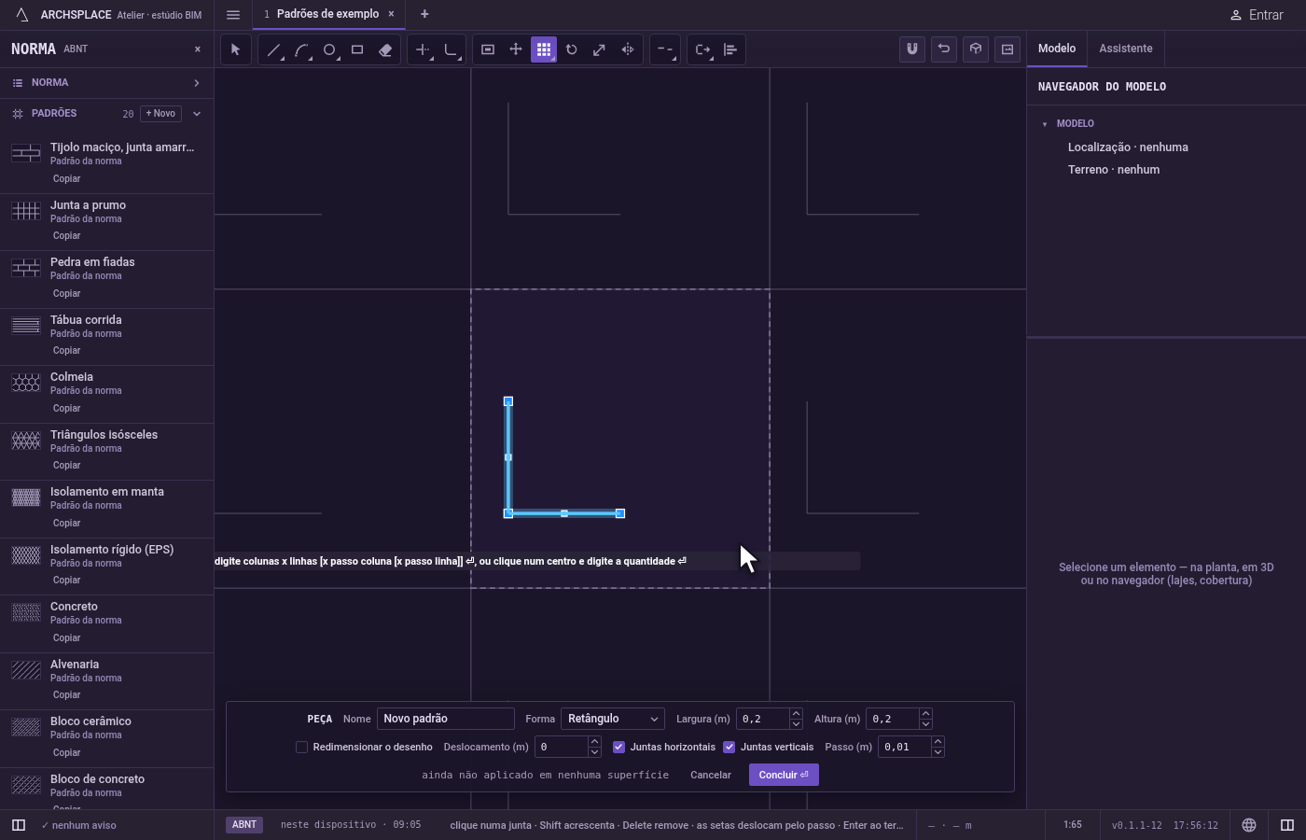Select the rectangle drawing tool
Viewport: 1306px width, 840px height.
tap(357, 49)
